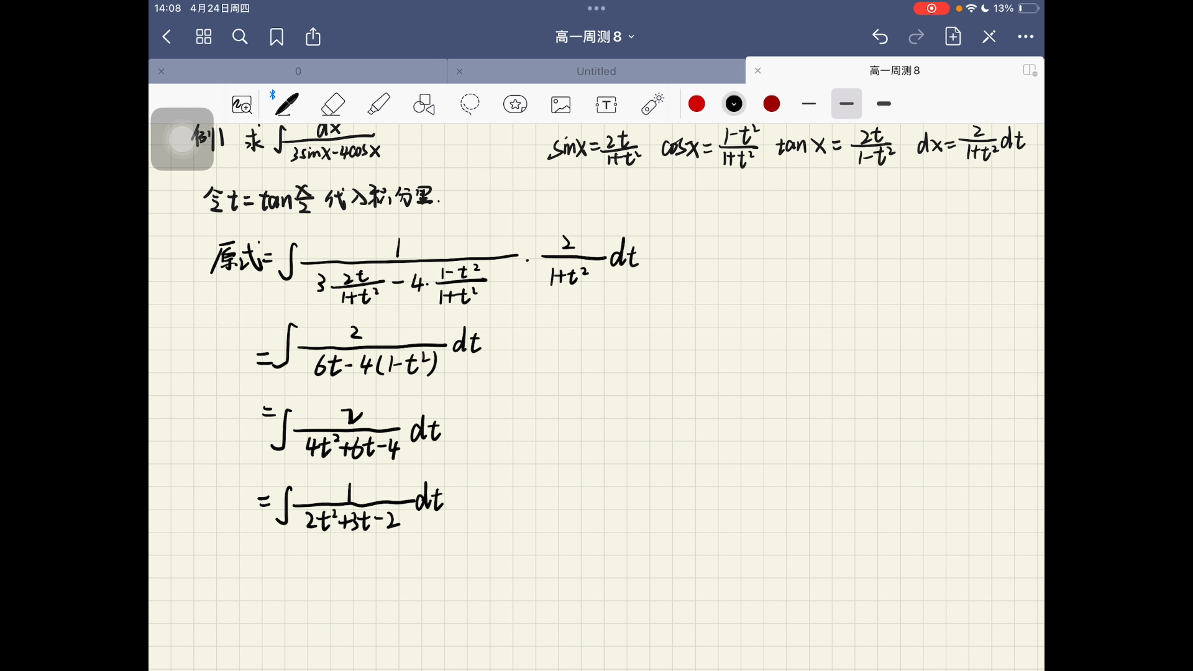The height and width of the screenshot is (671, 1193).
Task: Insert an image with Image tool
Action: pos(560,104)
